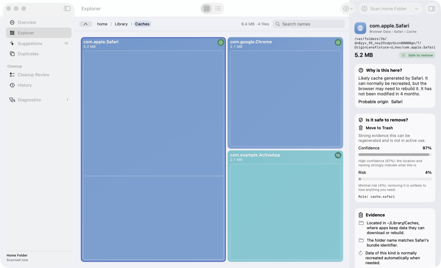Open the filter options dropdown
Viewport: 441px width, 268px height.
coord(348,9)
